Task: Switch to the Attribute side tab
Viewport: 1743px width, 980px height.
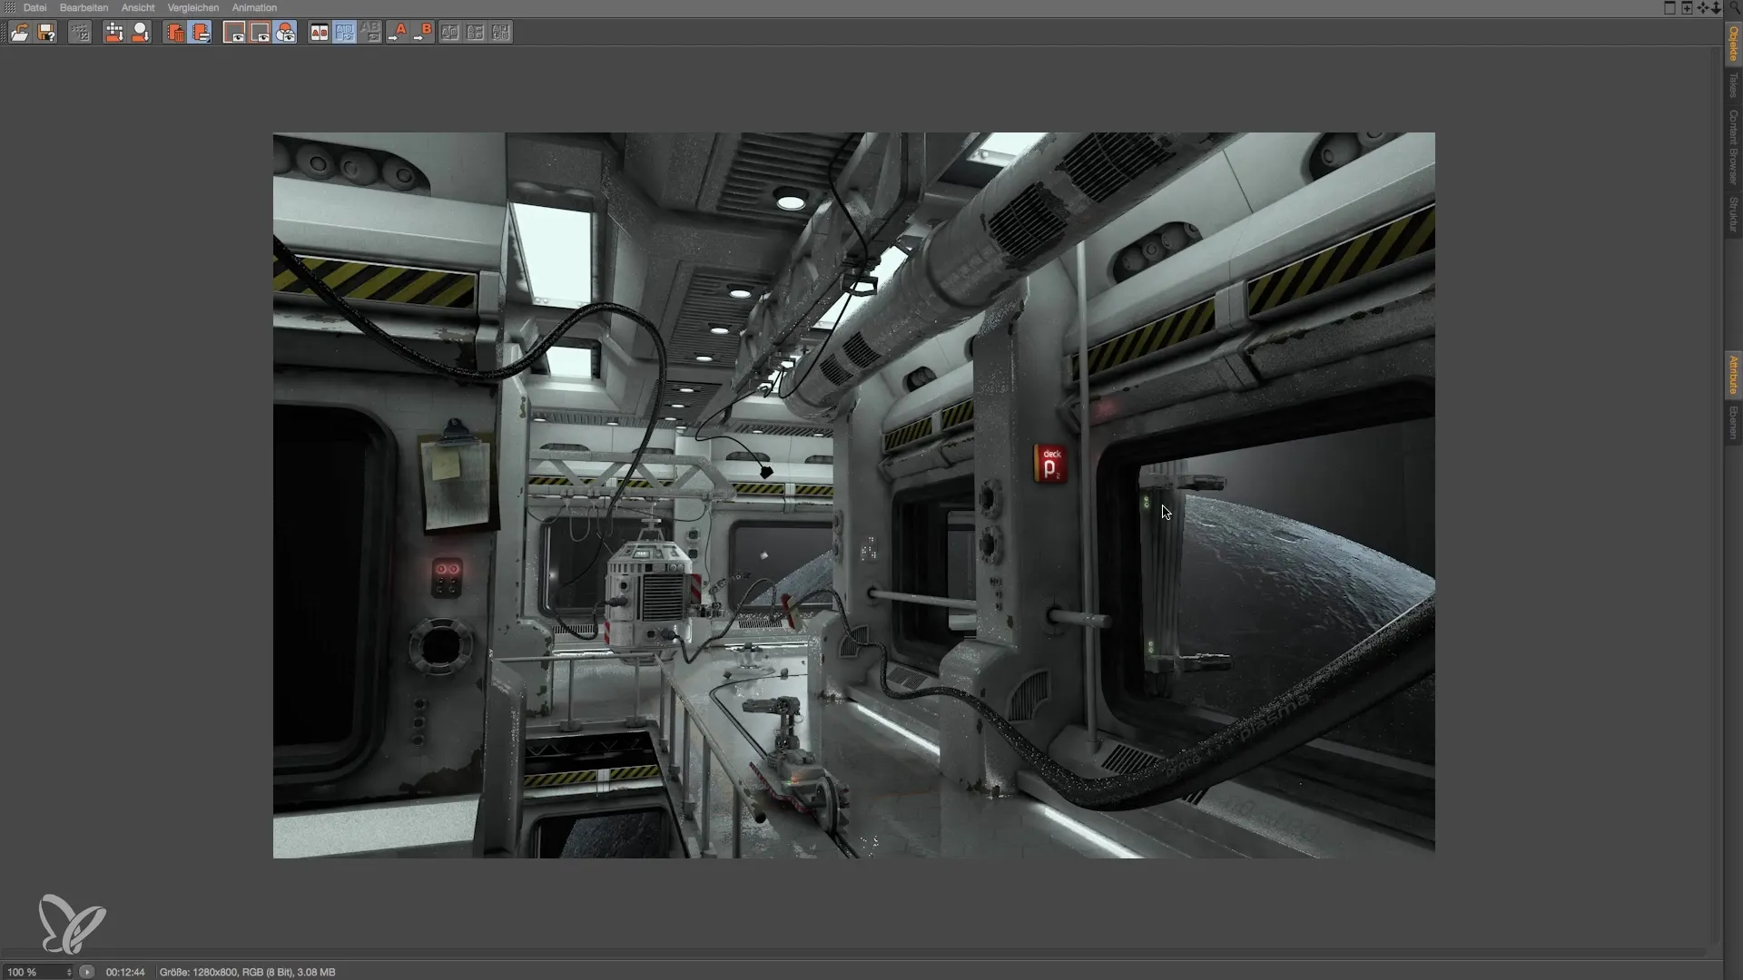Action: pos(1733,375)
